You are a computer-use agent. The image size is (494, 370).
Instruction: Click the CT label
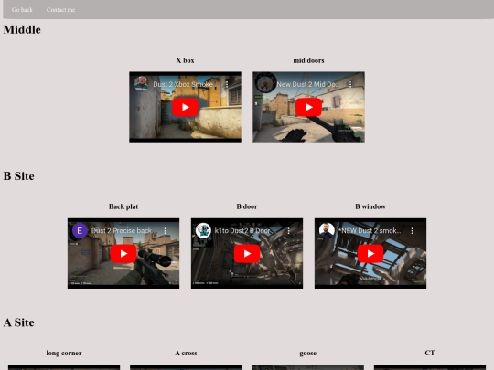click(430, 353)
